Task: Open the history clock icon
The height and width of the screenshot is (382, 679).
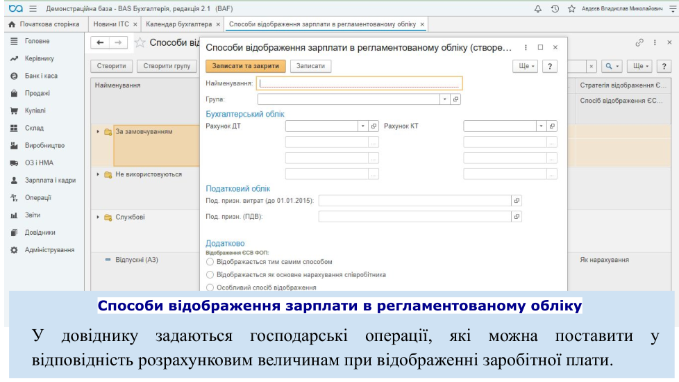Action: 555,8
